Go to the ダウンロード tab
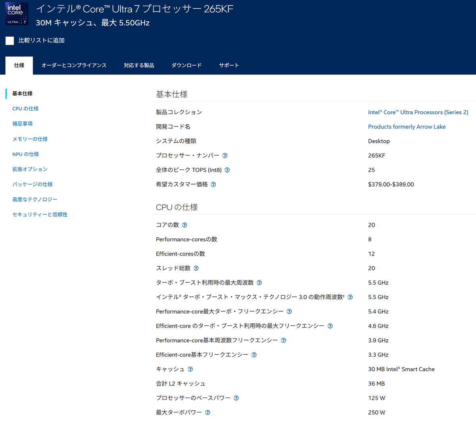The height and width of the screenshot is (423, 476). (186, 65)
